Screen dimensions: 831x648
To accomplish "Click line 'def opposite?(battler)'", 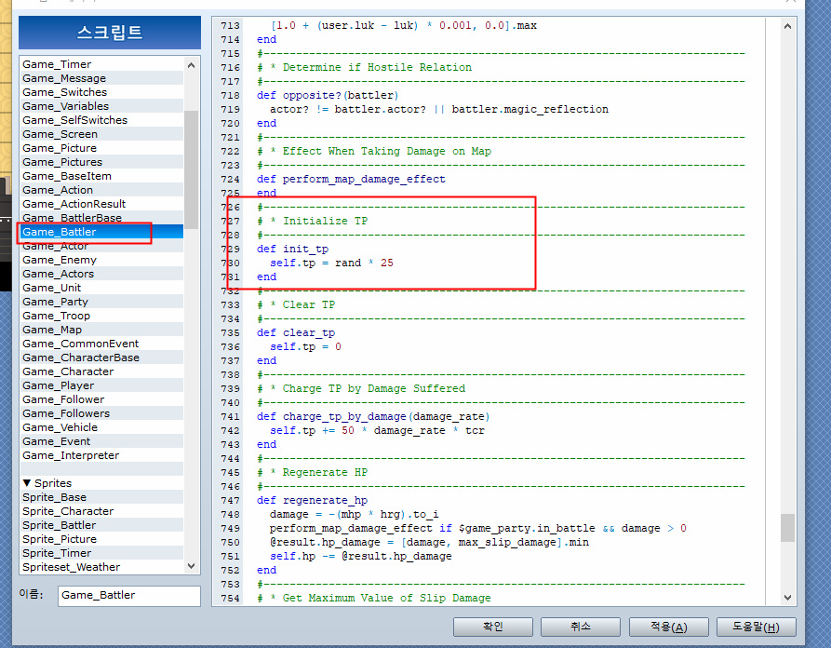I will pos(328,95).
